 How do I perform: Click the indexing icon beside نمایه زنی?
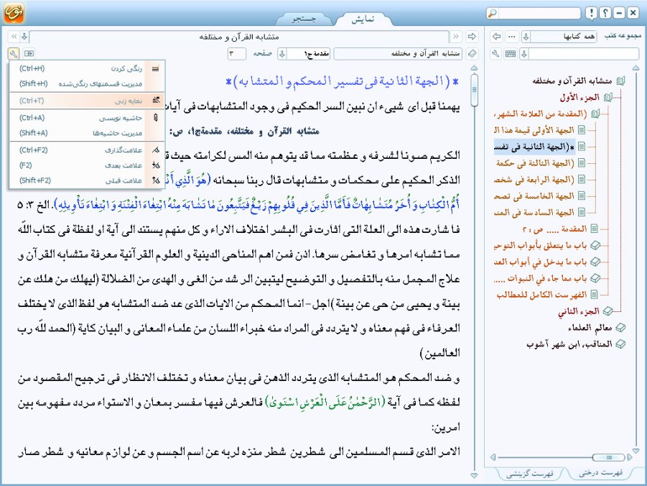point(156,101)
